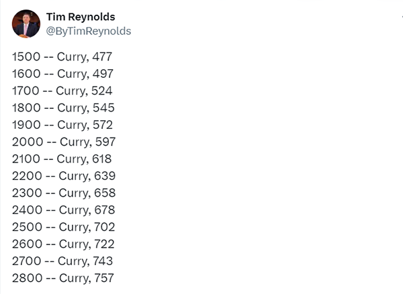This screenshot has width=403, height=294.
Task: Click the Tim Reynolds display name
Action: [x=81, y=17]
